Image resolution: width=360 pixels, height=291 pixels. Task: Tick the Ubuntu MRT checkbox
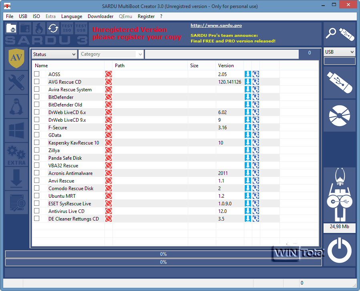(36, 196)
